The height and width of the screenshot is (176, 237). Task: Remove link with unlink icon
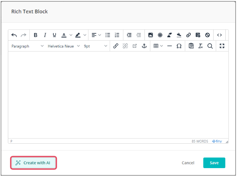click(x=125, y=46)
